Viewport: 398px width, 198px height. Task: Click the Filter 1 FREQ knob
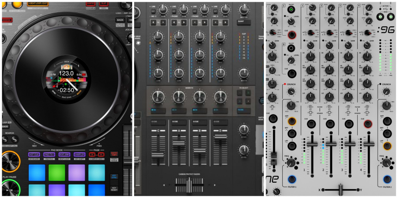292,162
